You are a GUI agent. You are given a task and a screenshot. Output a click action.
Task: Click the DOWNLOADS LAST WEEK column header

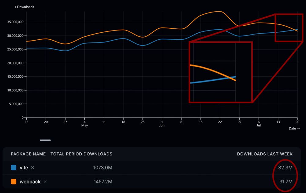pos(265,154)
